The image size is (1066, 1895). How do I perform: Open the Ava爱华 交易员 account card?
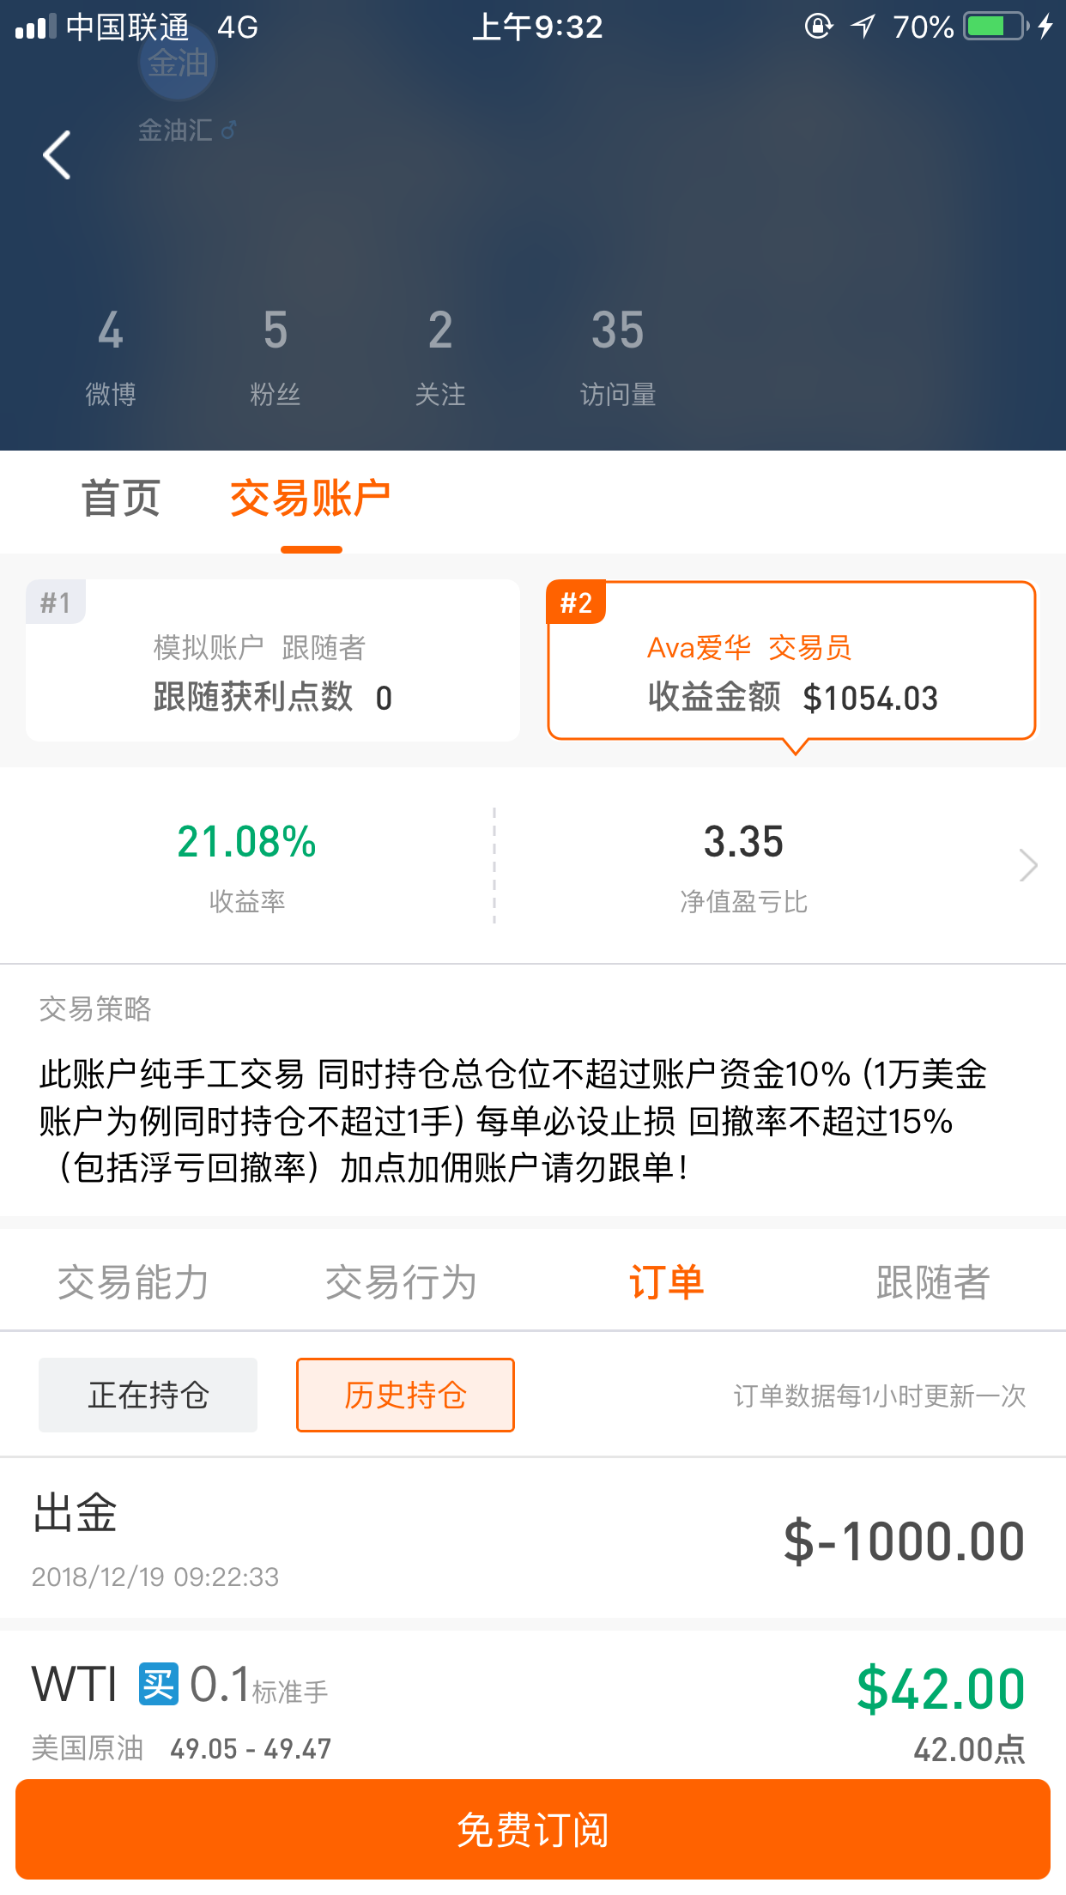coord(791,660)
